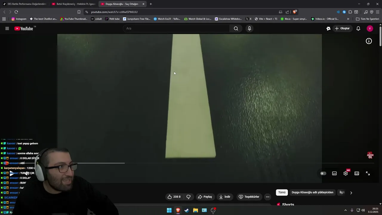Click the İndir download button
The height and width of the screenshot is (215, 382).
tap(225, 197)
